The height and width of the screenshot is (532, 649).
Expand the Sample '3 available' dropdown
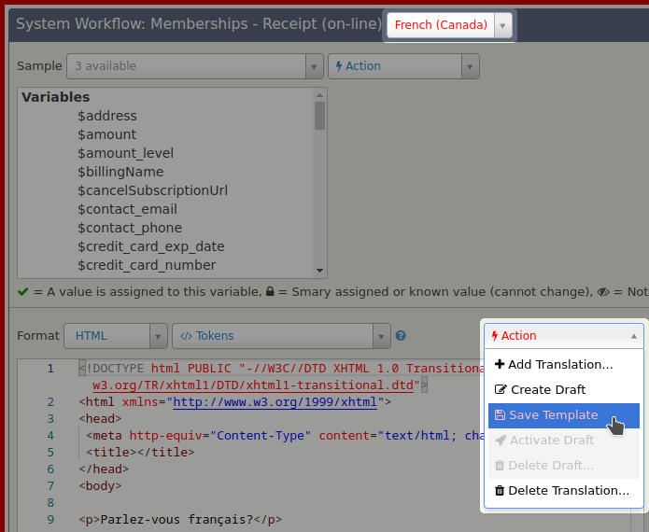click(x=315, y=66)
